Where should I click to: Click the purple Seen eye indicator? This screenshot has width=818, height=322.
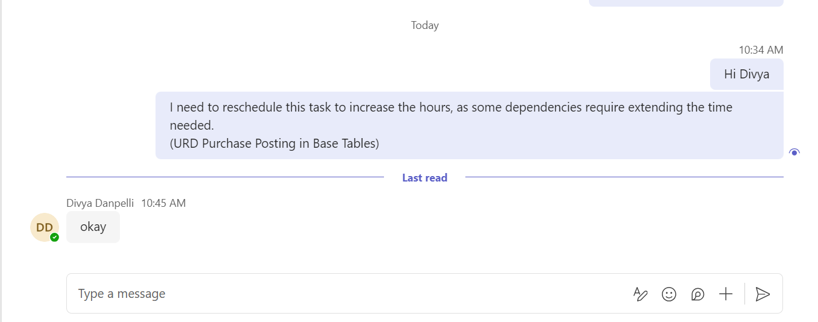pos(794,152)
